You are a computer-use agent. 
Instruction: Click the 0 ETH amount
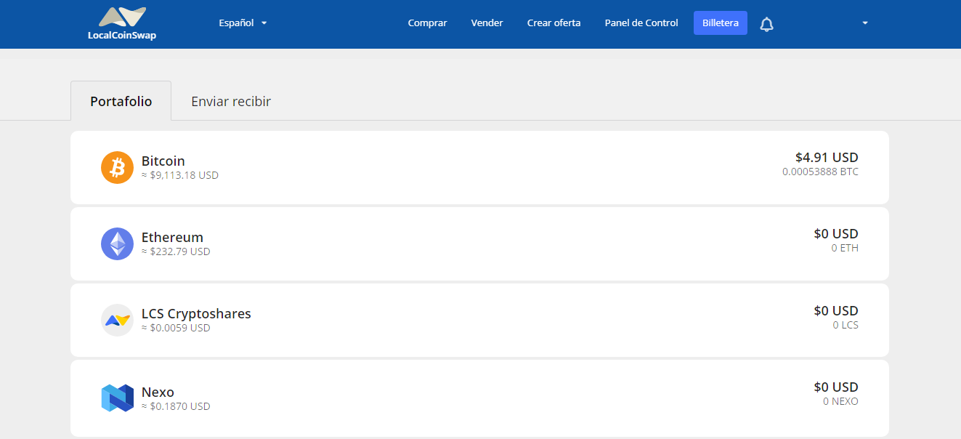845,249
